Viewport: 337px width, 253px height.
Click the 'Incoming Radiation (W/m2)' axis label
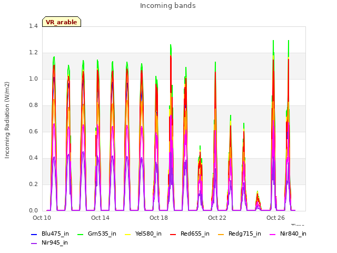point(7,120)
